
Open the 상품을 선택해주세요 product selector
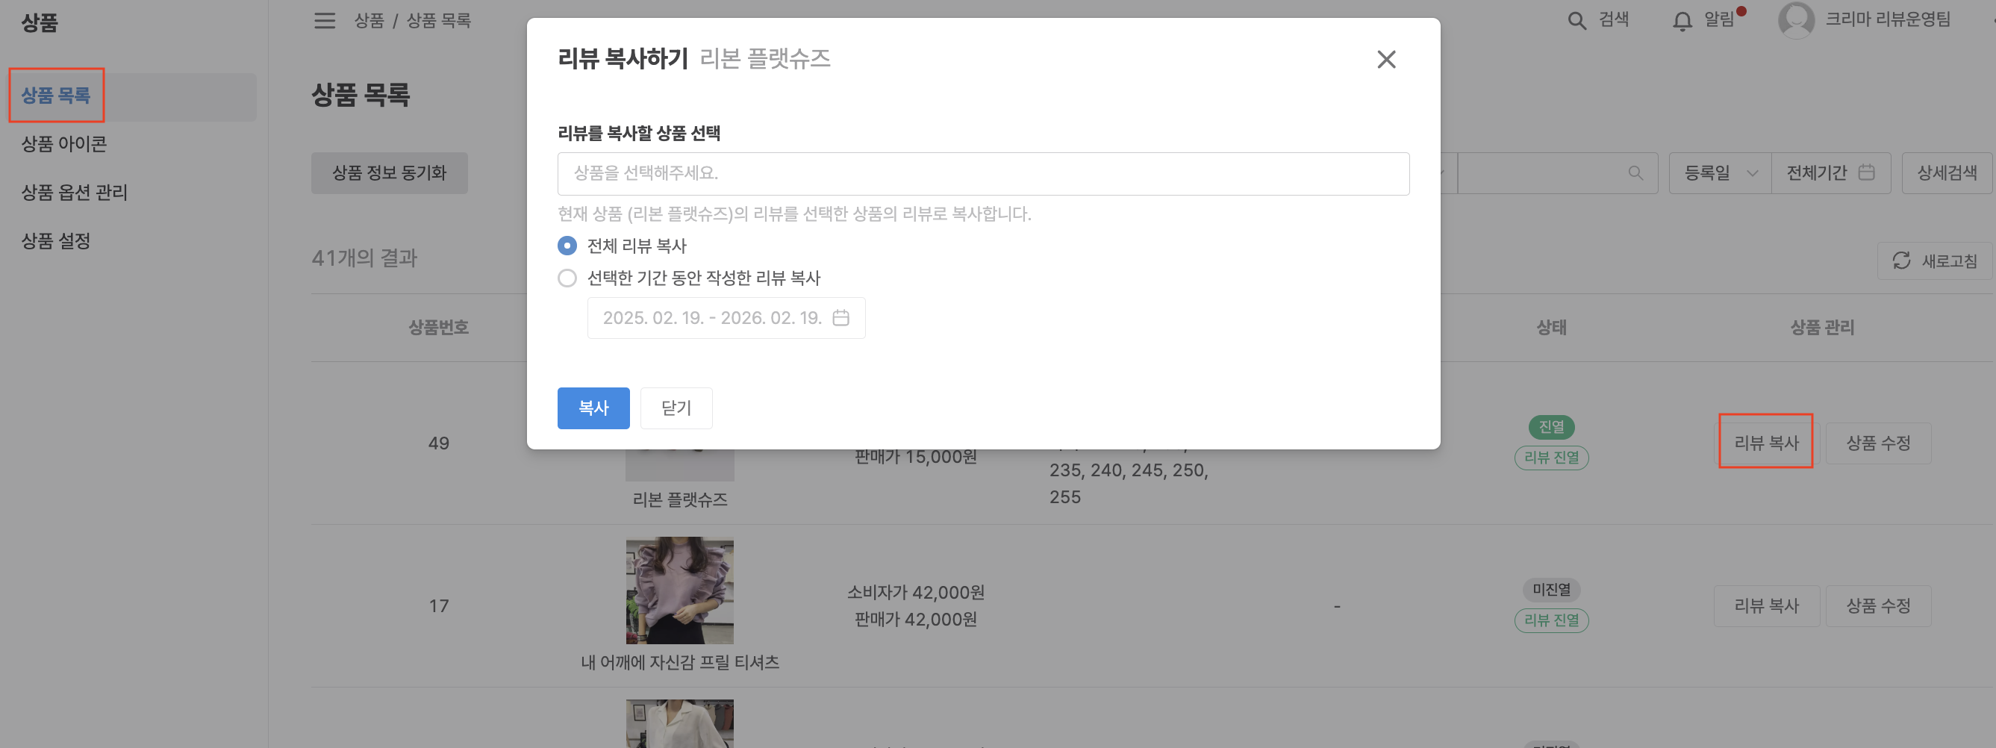(982, 174)
